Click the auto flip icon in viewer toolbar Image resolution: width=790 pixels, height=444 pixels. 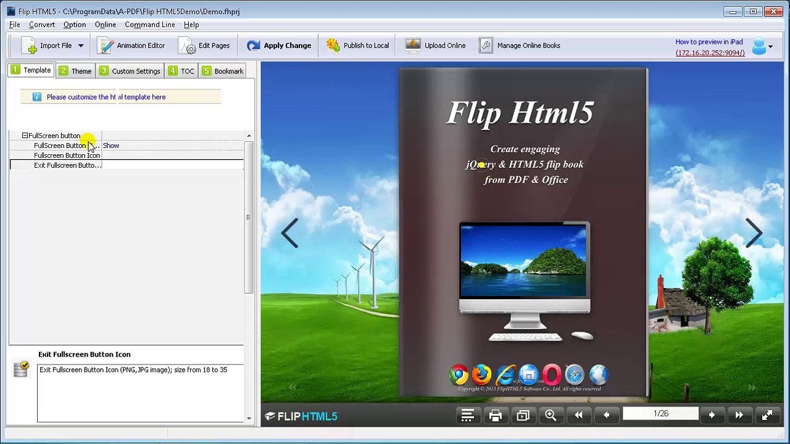pos(523,416)
